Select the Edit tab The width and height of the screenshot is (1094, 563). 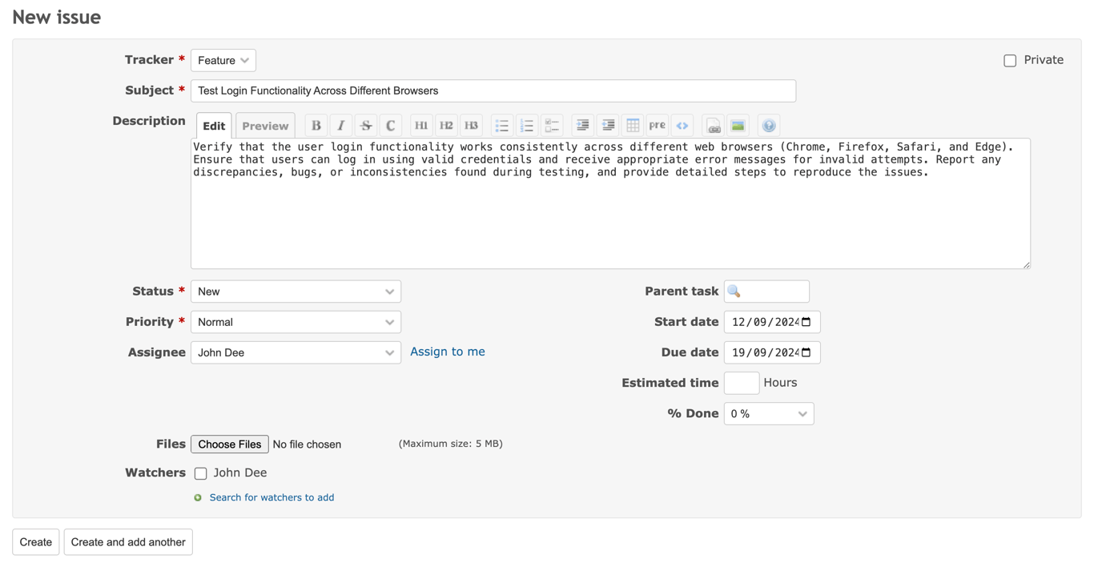point(213,125)
